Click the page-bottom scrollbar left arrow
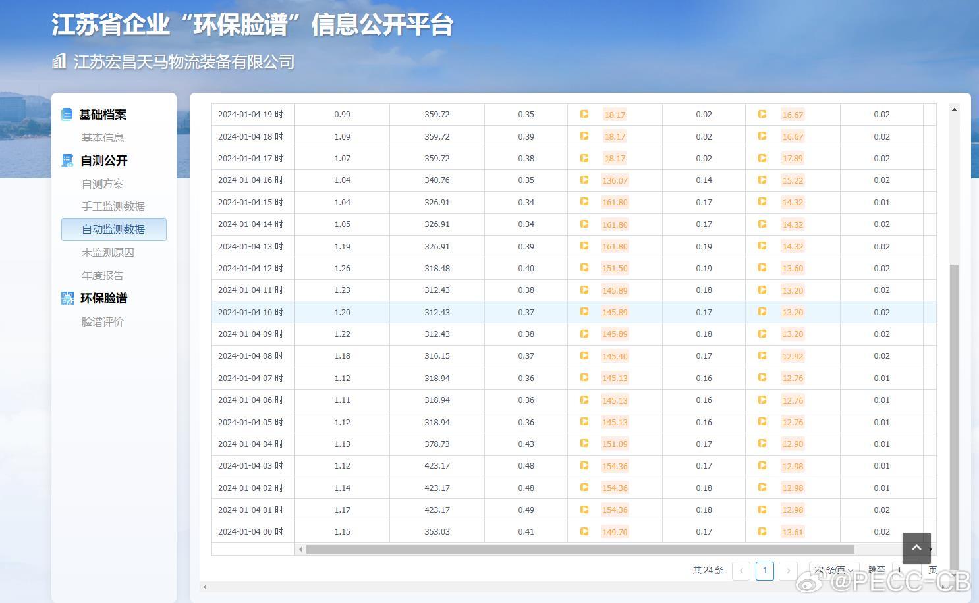Viewport: 979px width, 603px height. (x=205, y=587)
